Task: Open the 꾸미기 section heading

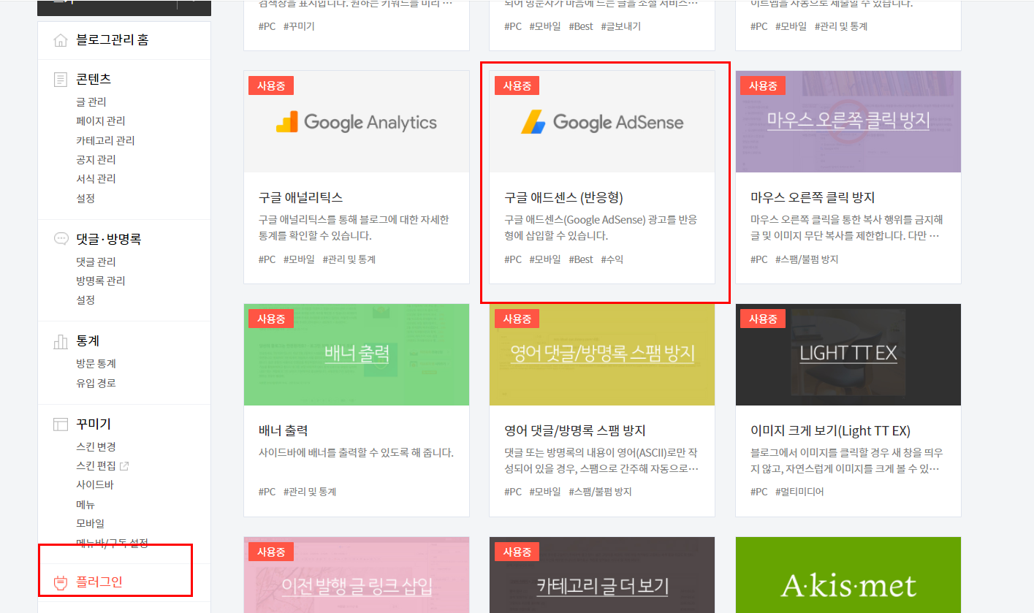Action: point(94,424)
